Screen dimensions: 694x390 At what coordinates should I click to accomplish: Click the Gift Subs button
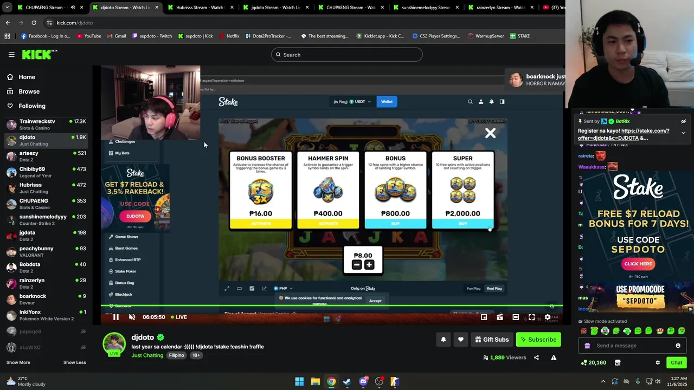pyautogui.click(x=492, y=340)
